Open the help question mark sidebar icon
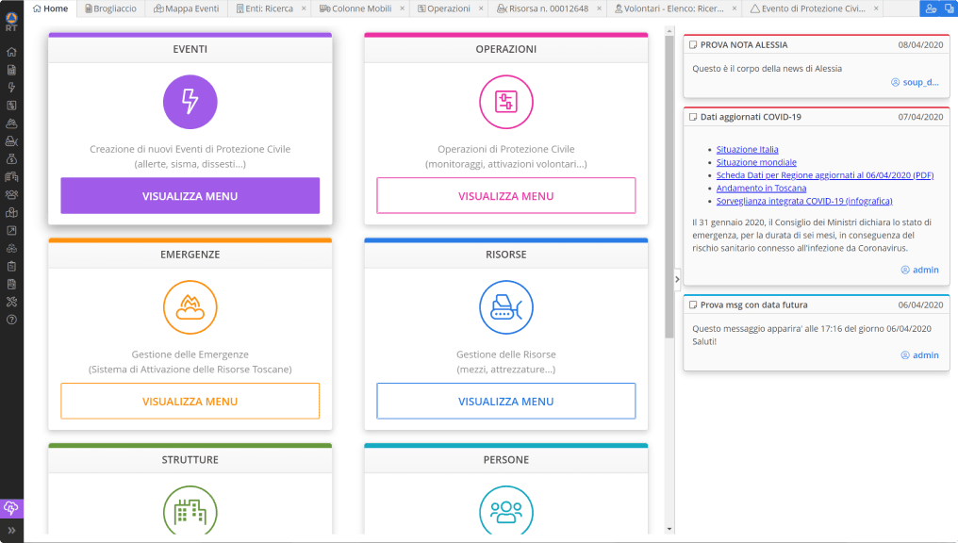This screenshot has height=543, width=958. coord(11,320)
